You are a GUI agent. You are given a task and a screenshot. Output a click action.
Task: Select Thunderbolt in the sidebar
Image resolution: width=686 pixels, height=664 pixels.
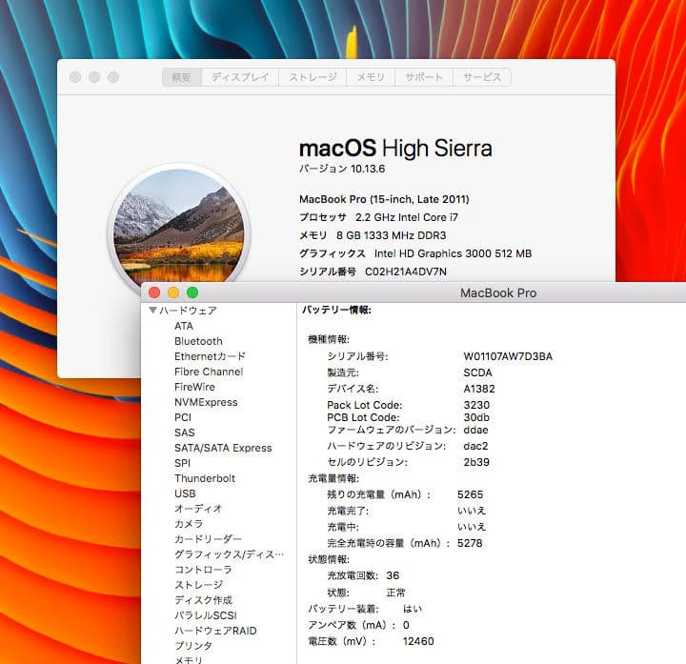[205, 478]
